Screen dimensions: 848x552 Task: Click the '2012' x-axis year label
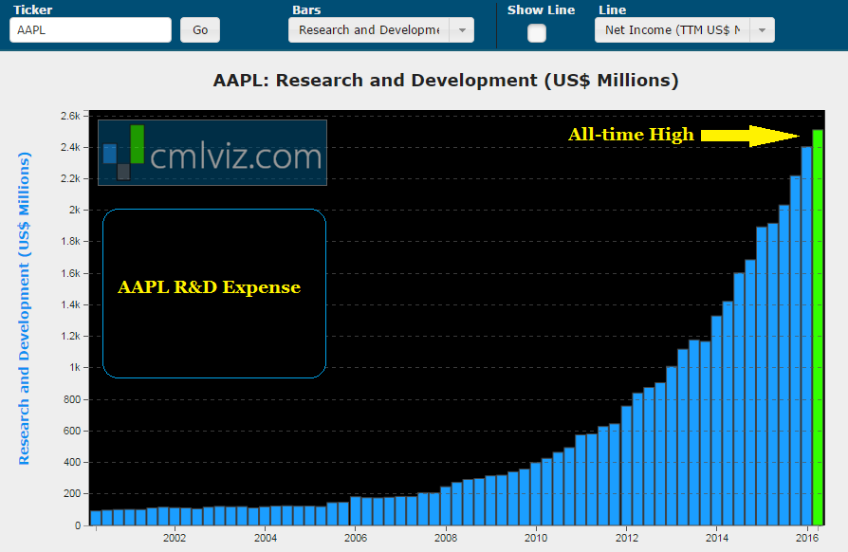pos(626,538)
